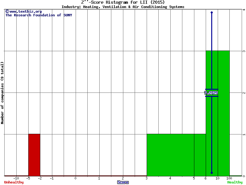Click the x-axis tick label '3'
Screen dimensions: 246x185
[147, 179]
